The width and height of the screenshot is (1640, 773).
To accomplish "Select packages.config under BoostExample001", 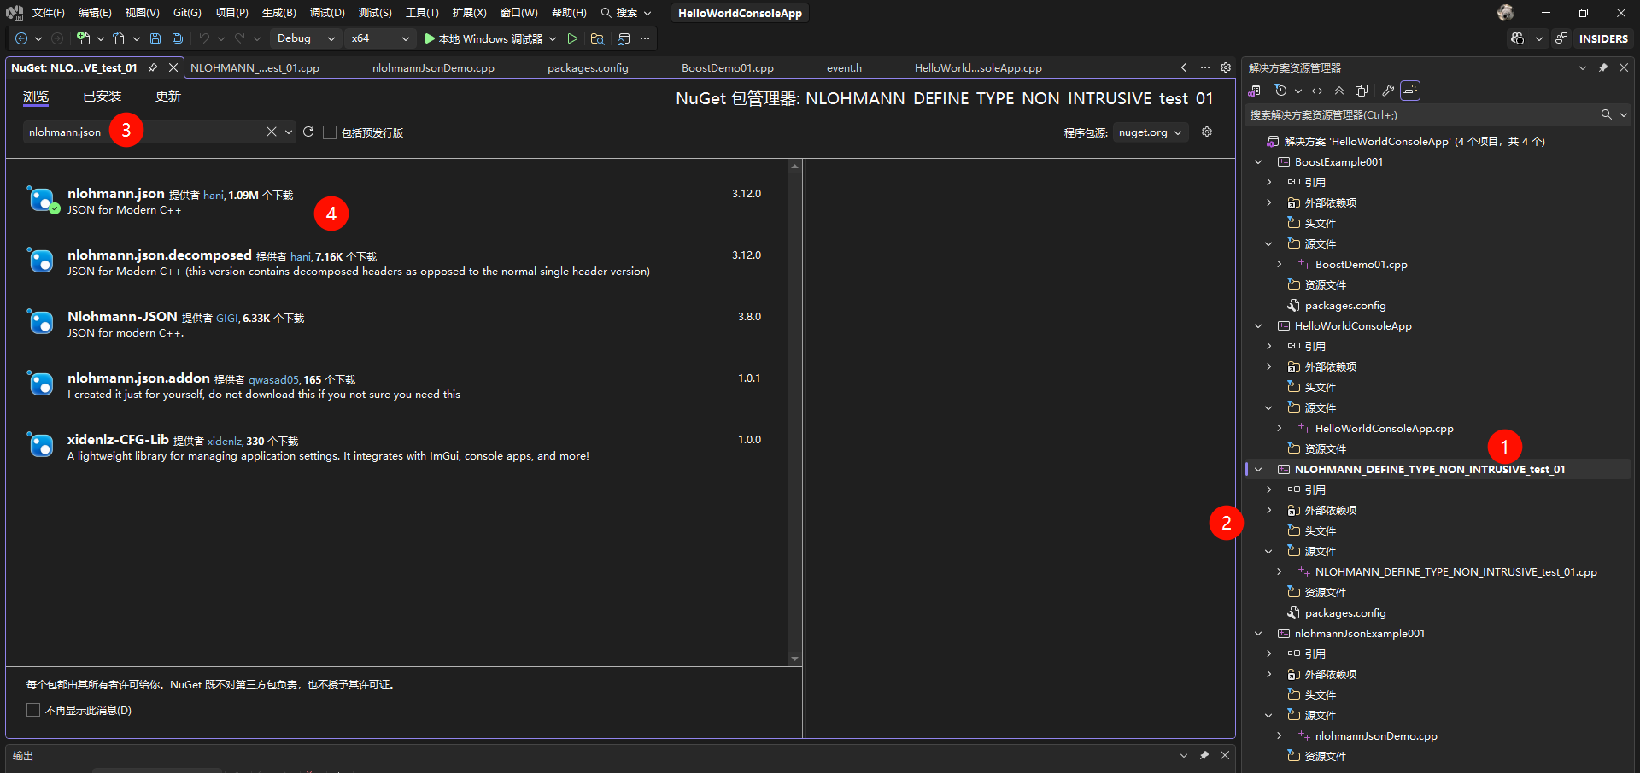I will pyautogui.click(x=1344, y=305).
